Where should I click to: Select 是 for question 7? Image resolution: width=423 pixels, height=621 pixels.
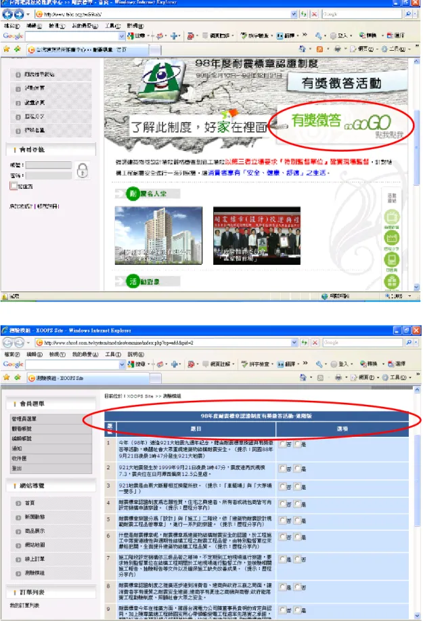tap(282, 559)
